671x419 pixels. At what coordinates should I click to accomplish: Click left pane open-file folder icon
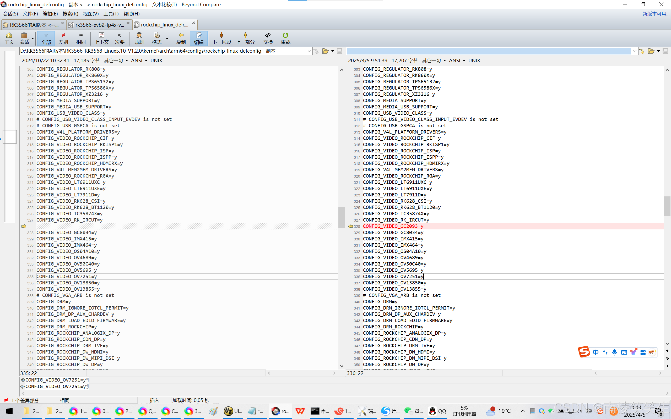click(x=325, y=51)
